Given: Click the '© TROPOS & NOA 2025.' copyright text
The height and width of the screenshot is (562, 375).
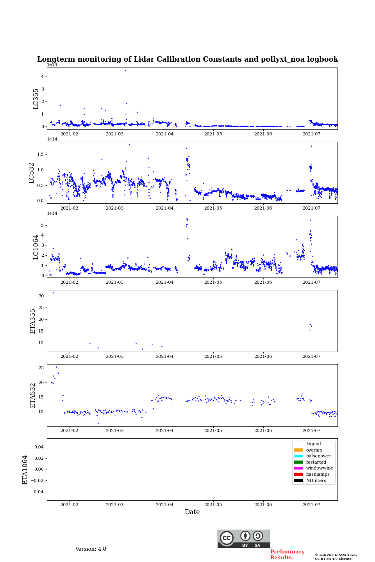Looking at the screenshot, I should coord(336,555).
